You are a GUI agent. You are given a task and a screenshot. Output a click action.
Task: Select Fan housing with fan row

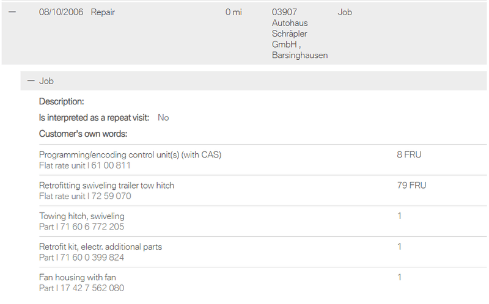tap(78, 278)
